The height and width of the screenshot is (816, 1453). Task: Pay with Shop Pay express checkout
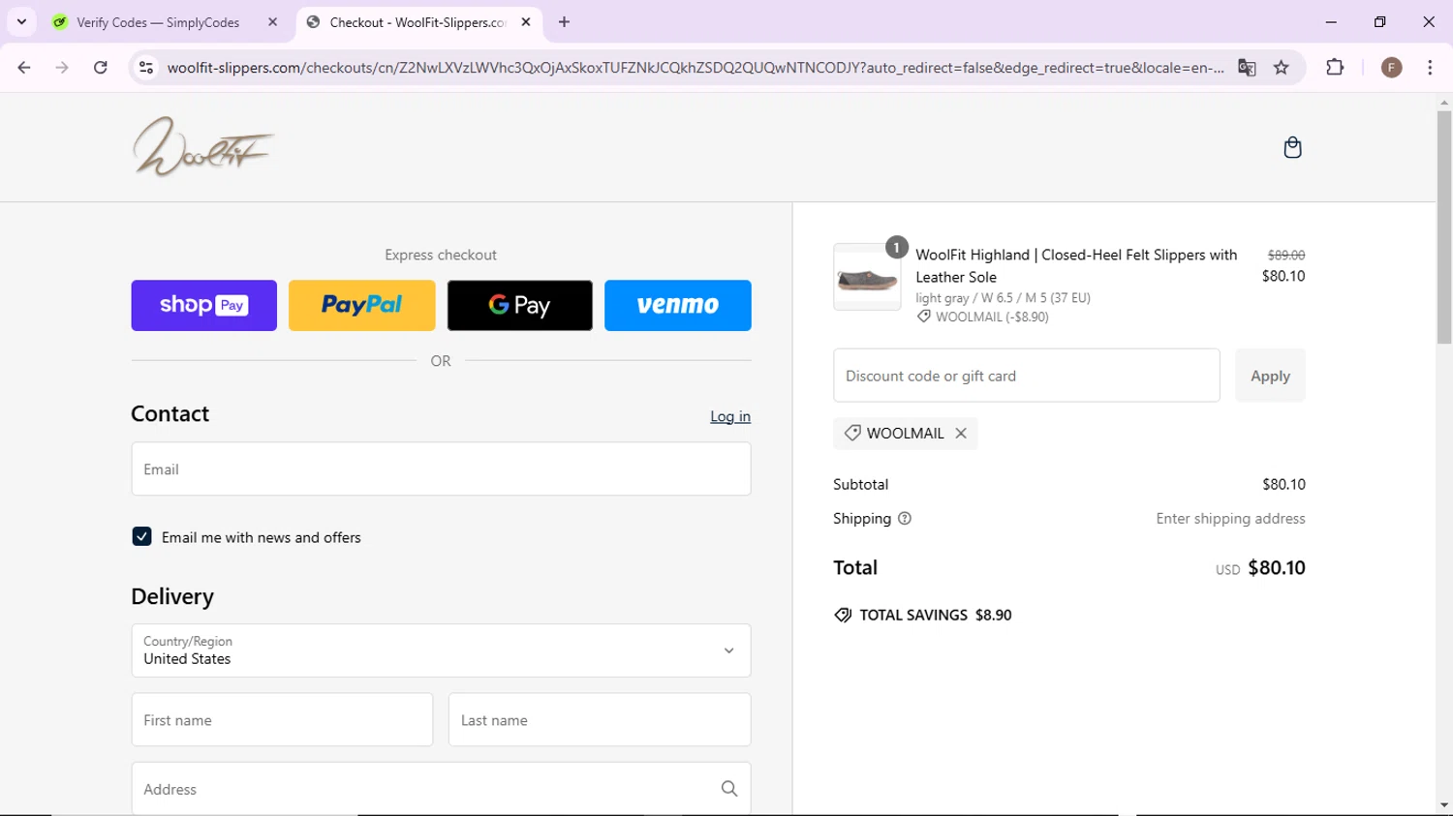pos(204,305)
